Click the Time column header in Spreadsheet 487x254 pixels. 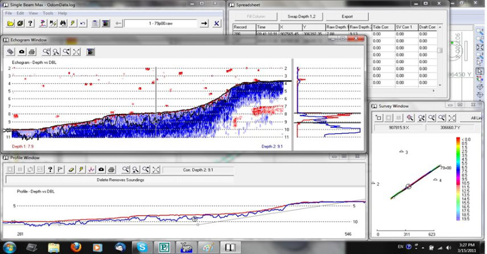[x=267, y=27]
